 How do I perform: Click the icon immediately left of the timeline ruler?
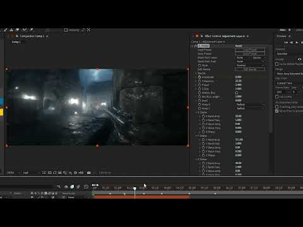point(86,187)
